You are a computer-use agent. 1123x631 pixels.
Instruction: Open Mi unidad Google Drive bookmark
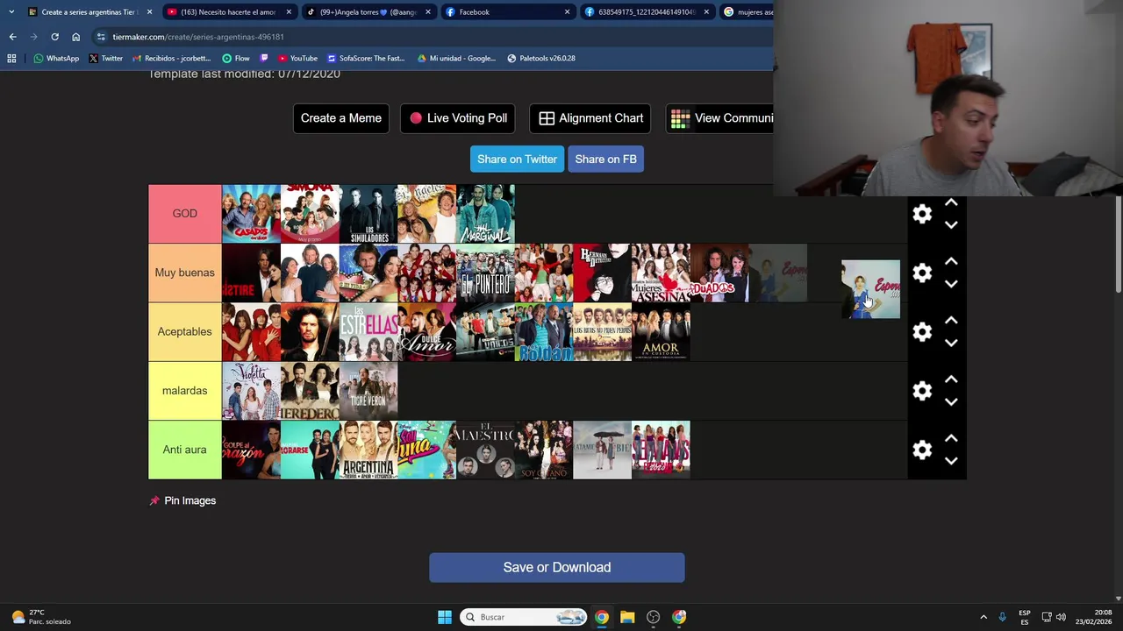coord(456,58)
